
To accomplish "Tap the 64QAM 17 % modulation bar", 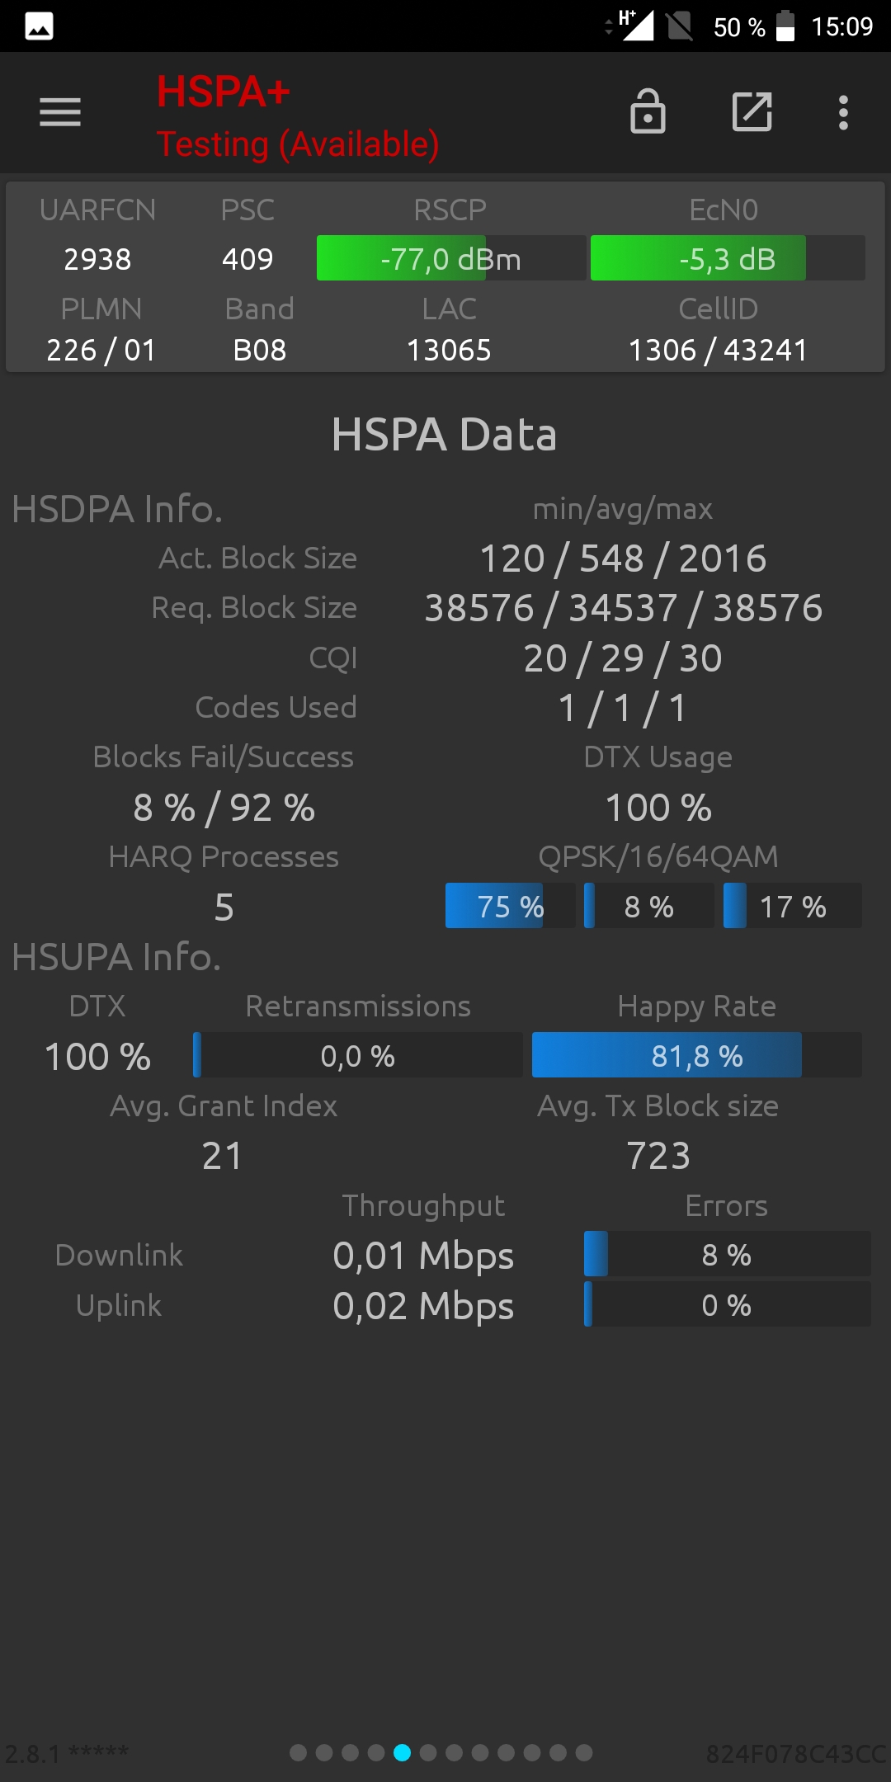I will pyautogui.click(x=793, y=906).
